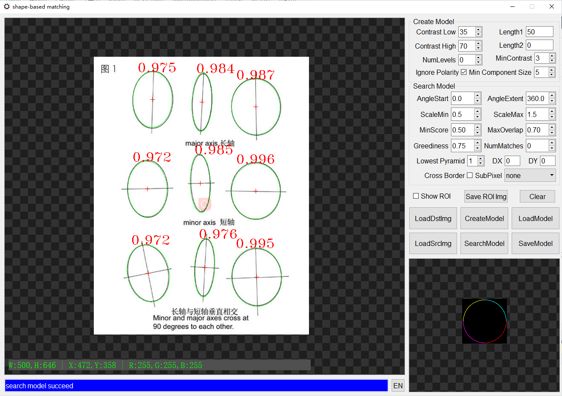Click the LoadModel button
The width and height of the screenshot is (562, 396).
[535, 218]
